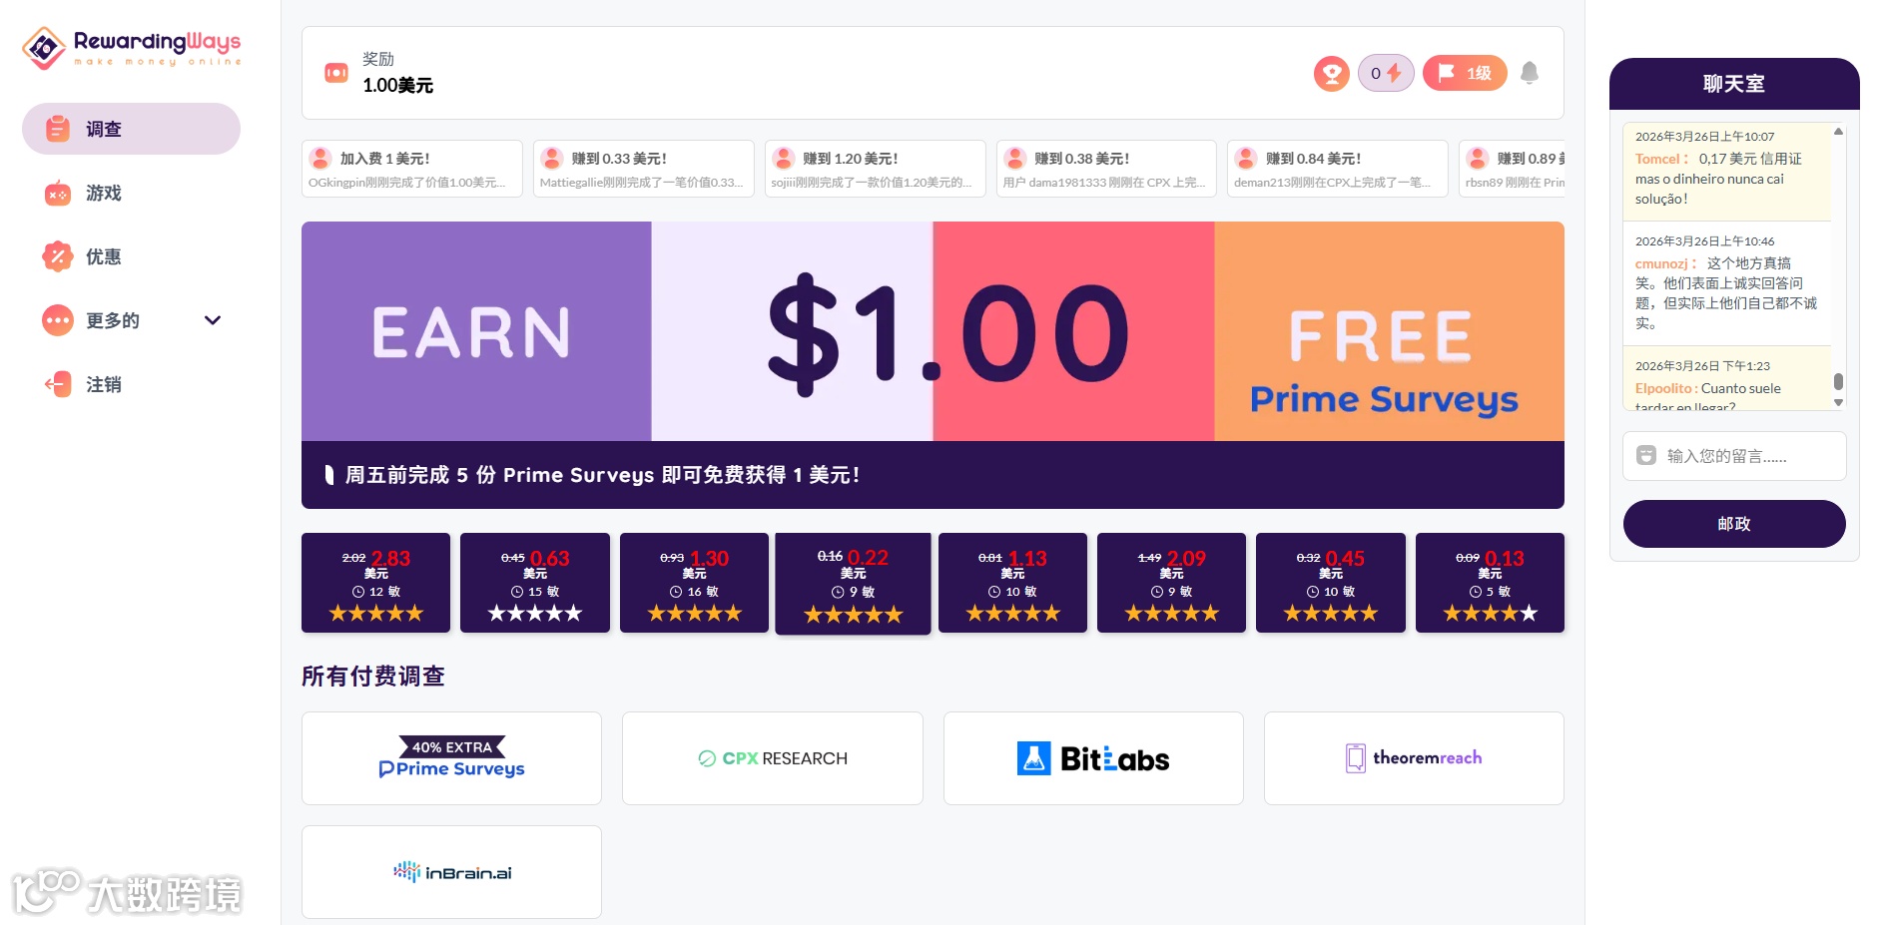1881x925 pixels.
Task: Expand the 更多的 menu chevron
Action: (212, 320)
